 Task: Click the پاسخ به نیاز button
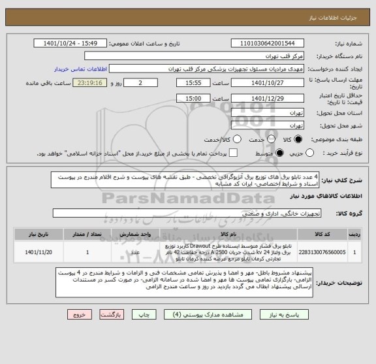(284, 314)
